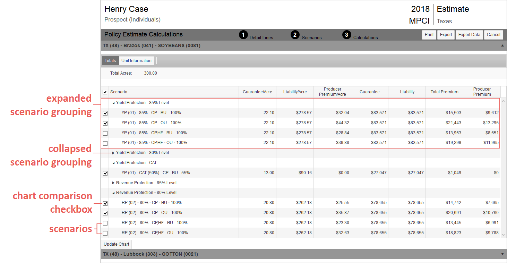
Task: Click the Print button
Action: click(429, 35)
